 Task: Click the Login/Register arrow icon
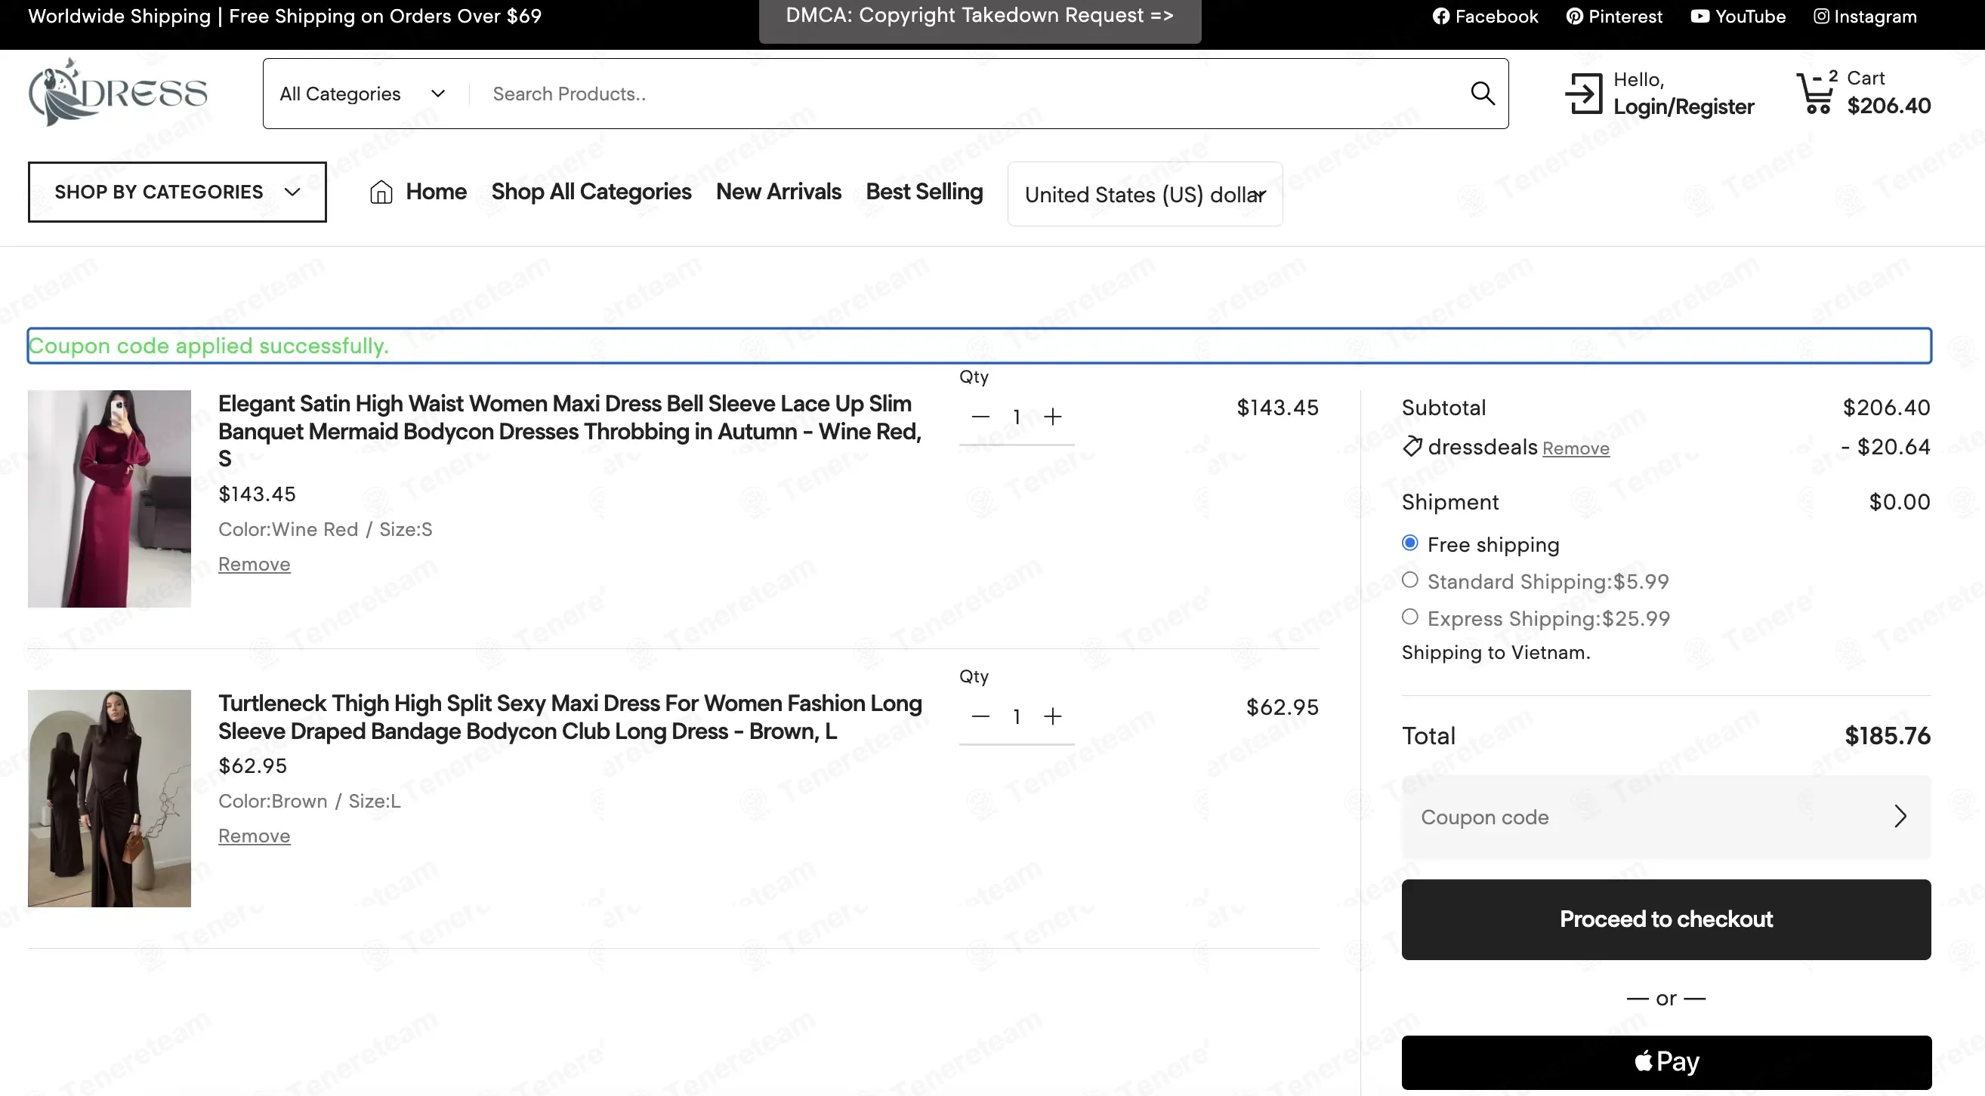(1583, 93)
